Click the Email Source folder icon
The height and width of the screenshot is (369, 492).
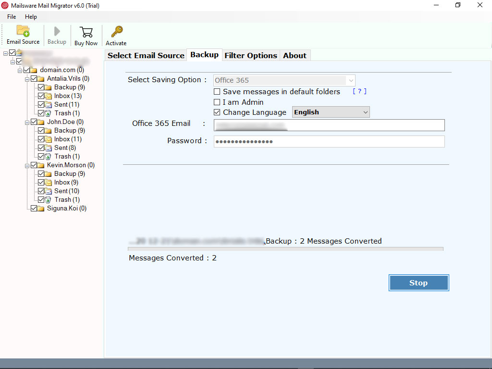click(23, 31)
